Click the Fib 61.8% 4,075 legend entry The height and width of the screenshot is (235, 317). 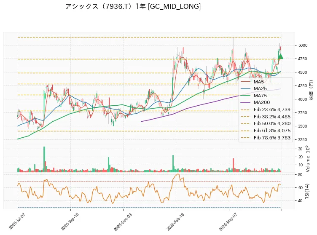click(266, 131)
